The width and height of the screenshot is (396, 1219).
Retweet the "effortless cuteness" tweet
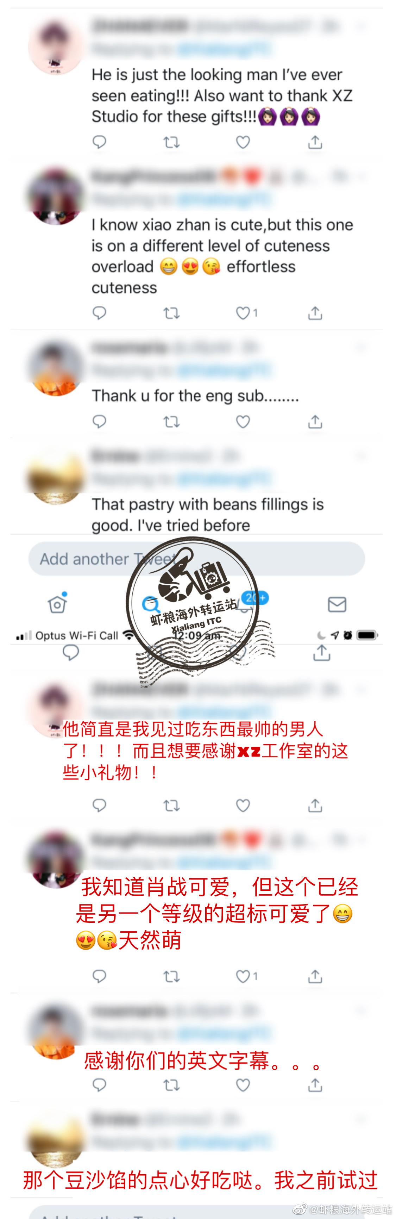click(x=171, y=313)
